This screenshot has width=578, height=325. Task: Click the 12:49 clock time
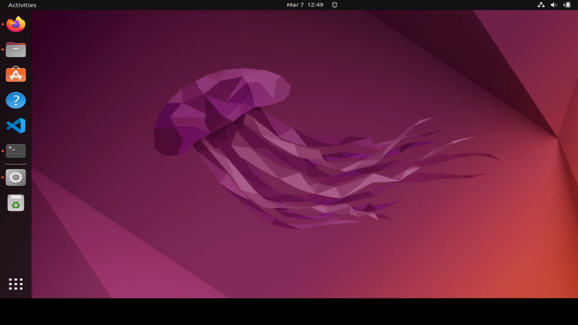tap(315, 5)
